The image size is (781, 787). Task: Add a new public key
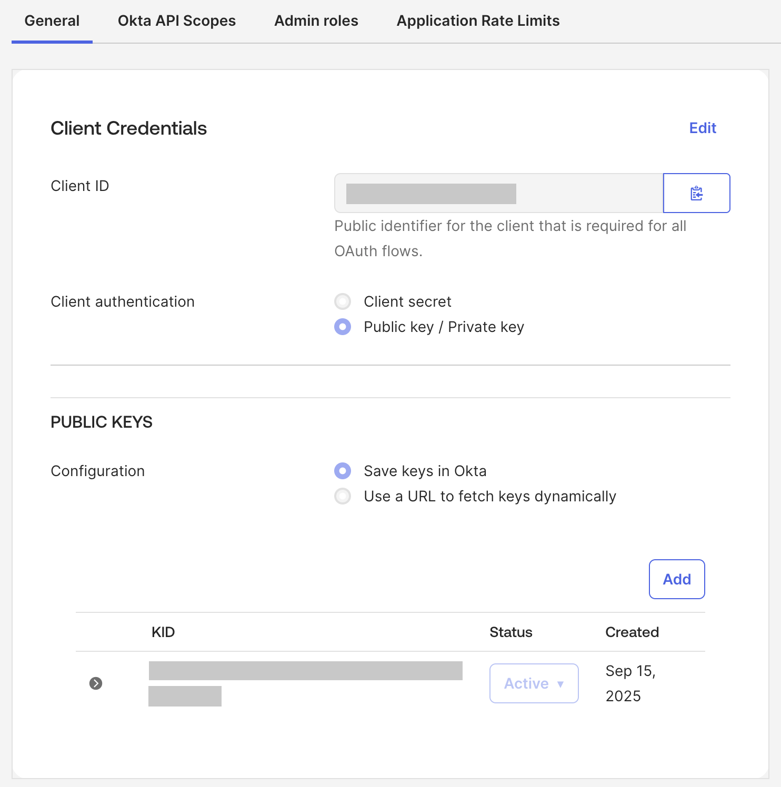point(677,579)
